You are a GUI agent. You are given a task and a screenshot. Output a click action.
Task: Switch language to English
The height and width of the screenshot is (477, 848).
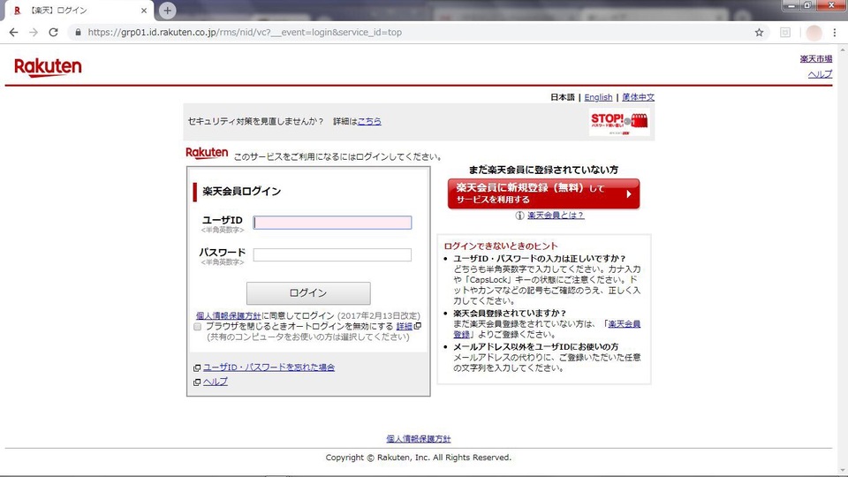[x=598, y=97]
